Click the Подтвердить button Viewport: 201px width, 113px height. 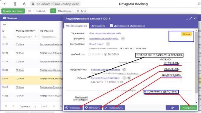pyautogui.click(x=114, y=108)
